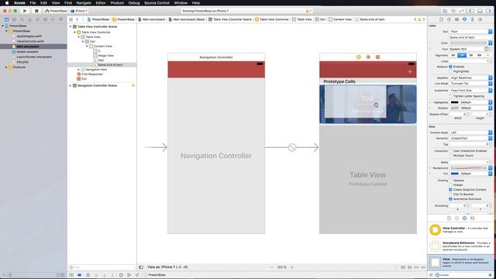The width and height of the screenshot is (496, 279).
Task: Toggle the Highlighted behavior checkbox
Action: 450,71
